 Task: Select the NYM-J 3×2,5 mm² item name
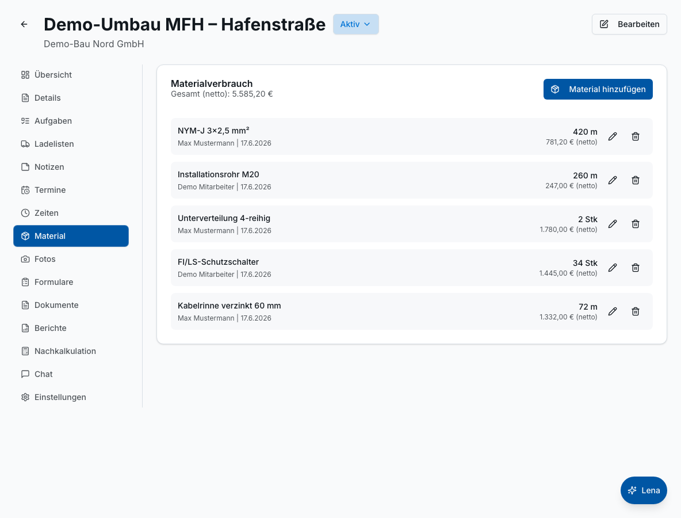213,131
